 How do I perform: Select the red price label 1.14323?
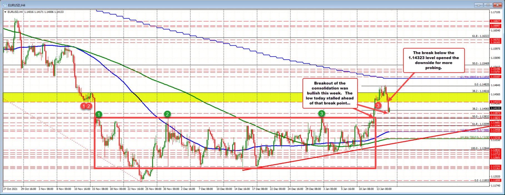pos(495,102)
